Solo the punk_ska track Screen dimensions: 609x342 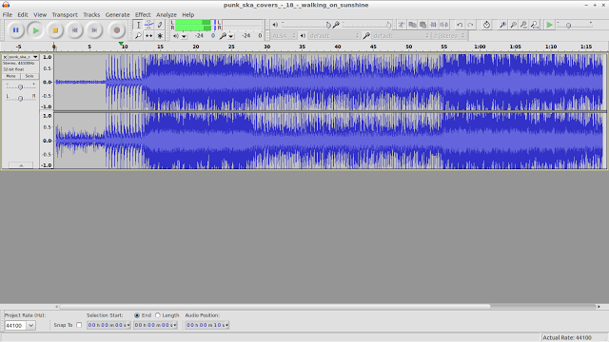pyautogui.click(x=29, y=76)
